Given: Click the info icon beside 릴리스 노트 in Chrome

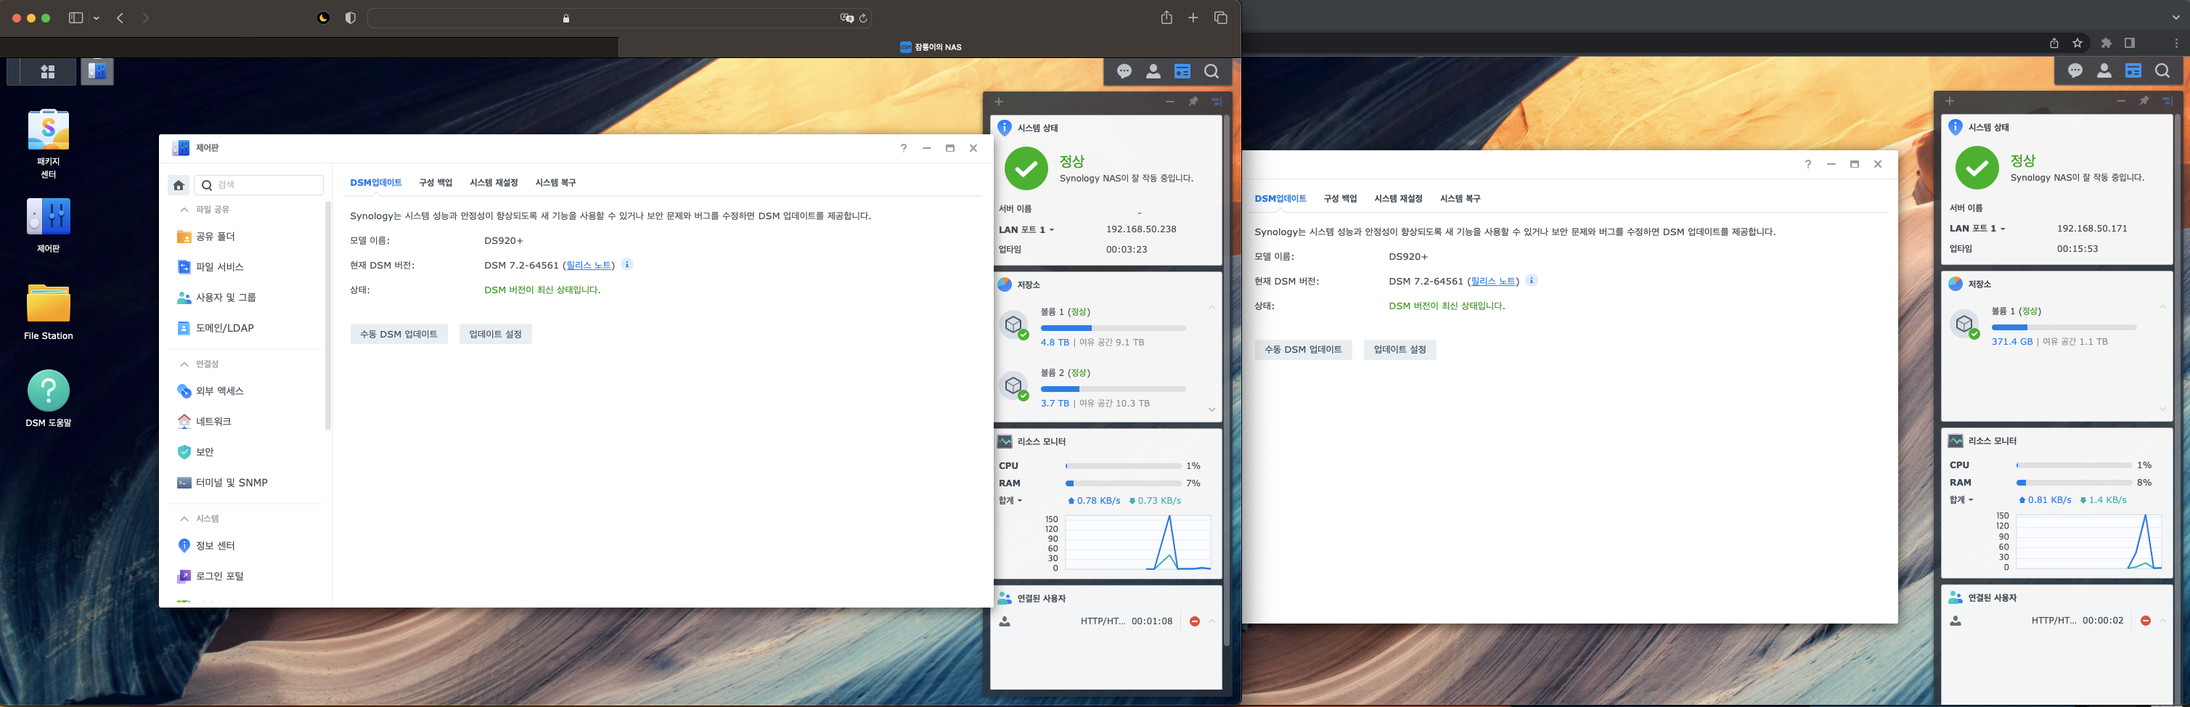Looking at the screenshot, I should [x=1531, y=280].
